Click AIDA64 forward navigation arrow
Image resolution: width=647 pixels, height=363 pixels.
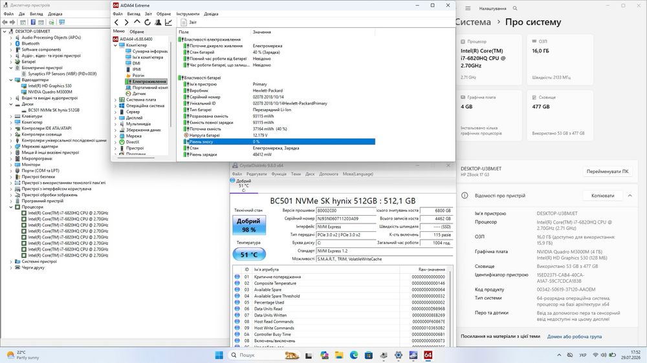click(x=126, y=22)
